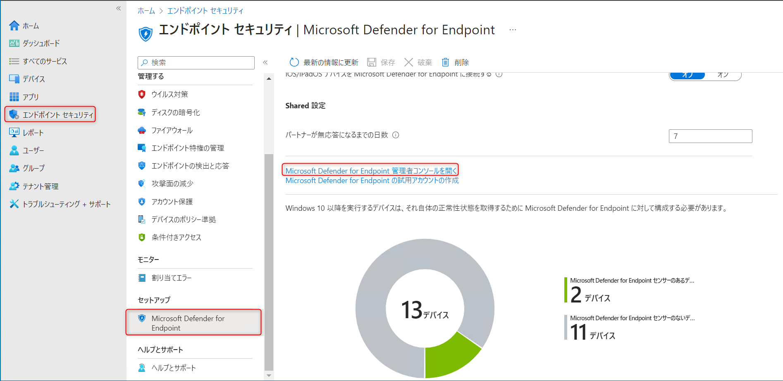Click the ホーム breadcrumb link
783x381 pixels.
tap(146, 11)
